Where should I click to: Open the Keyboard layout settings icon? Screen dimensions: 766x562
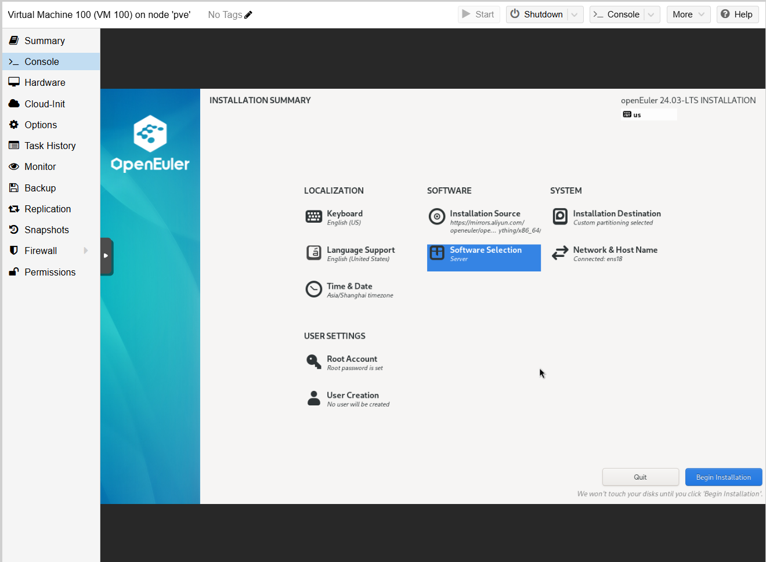(x=314, y=217)
